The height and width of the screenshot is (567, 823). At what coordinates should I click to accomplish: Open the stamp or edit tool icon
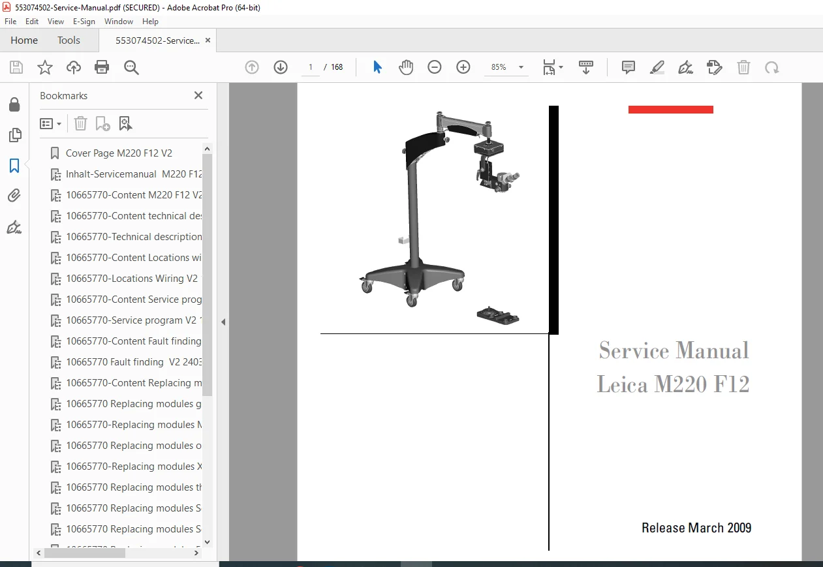tap(715, 67)
